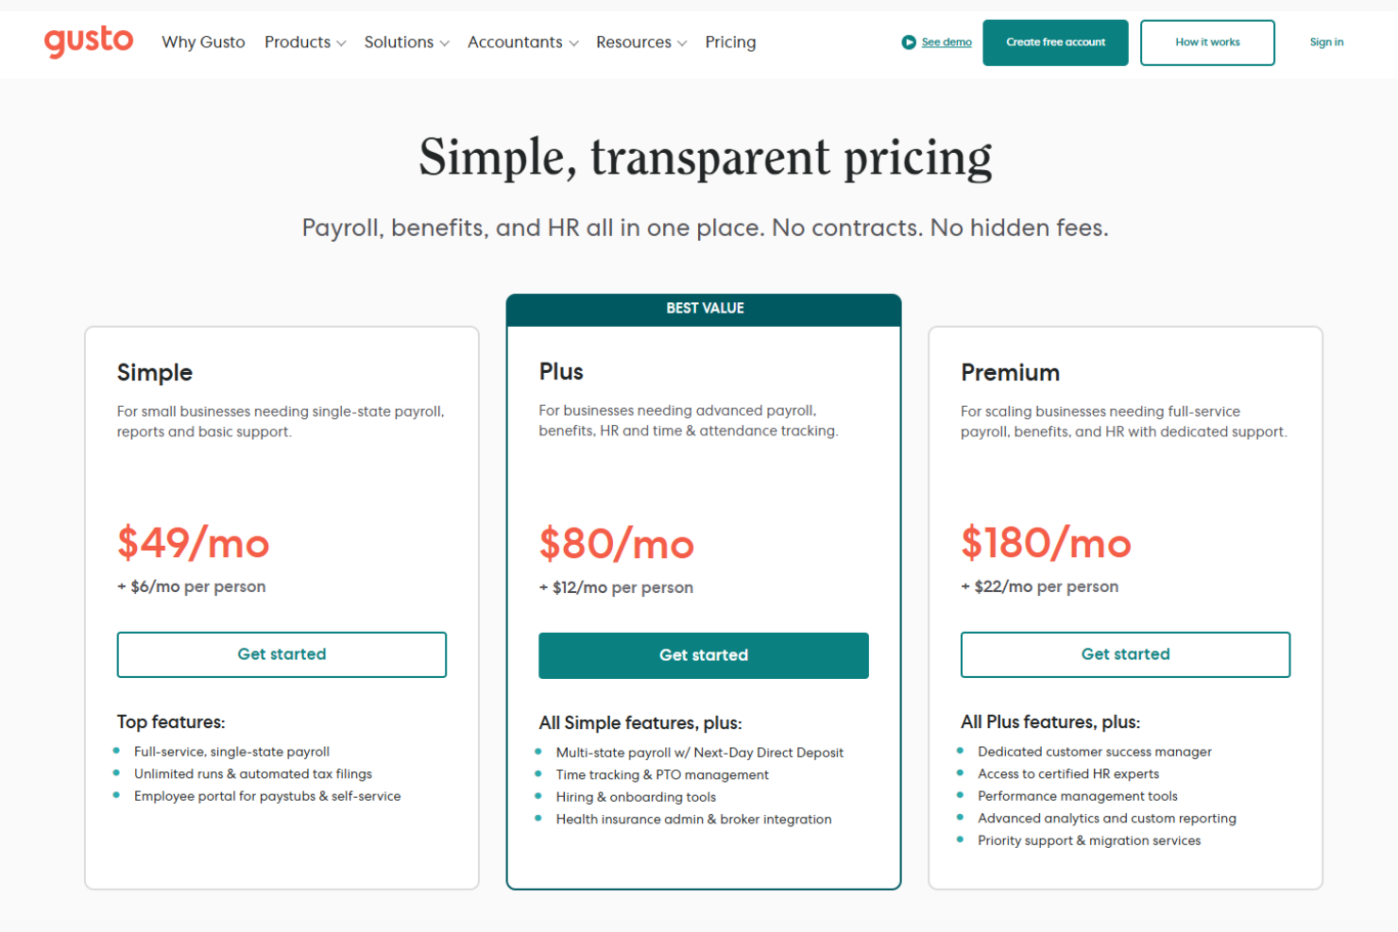This screenshot has height=932, width=1398.
Task: Select Pricing in the navigation bar
Action: point(730,42)
